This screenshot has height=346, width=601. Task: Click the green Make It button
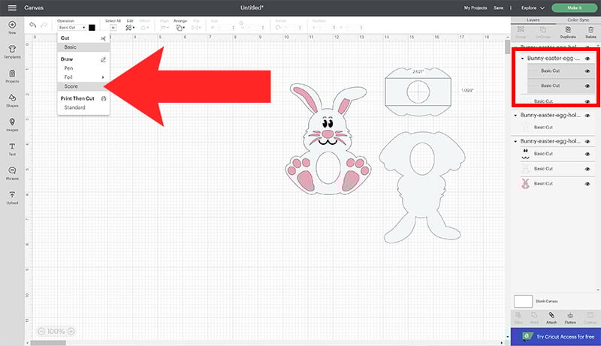tap(574, 8)
